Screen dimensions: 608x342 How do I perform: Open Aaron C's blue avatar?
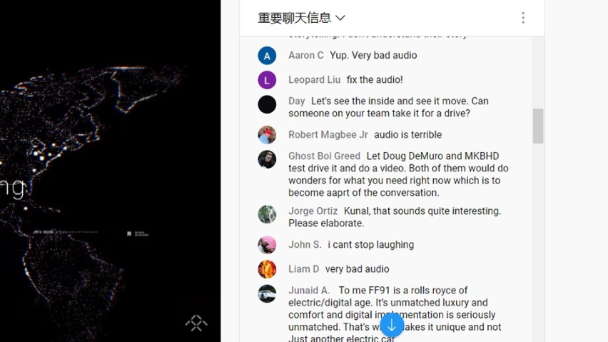[x=267, y=56]
